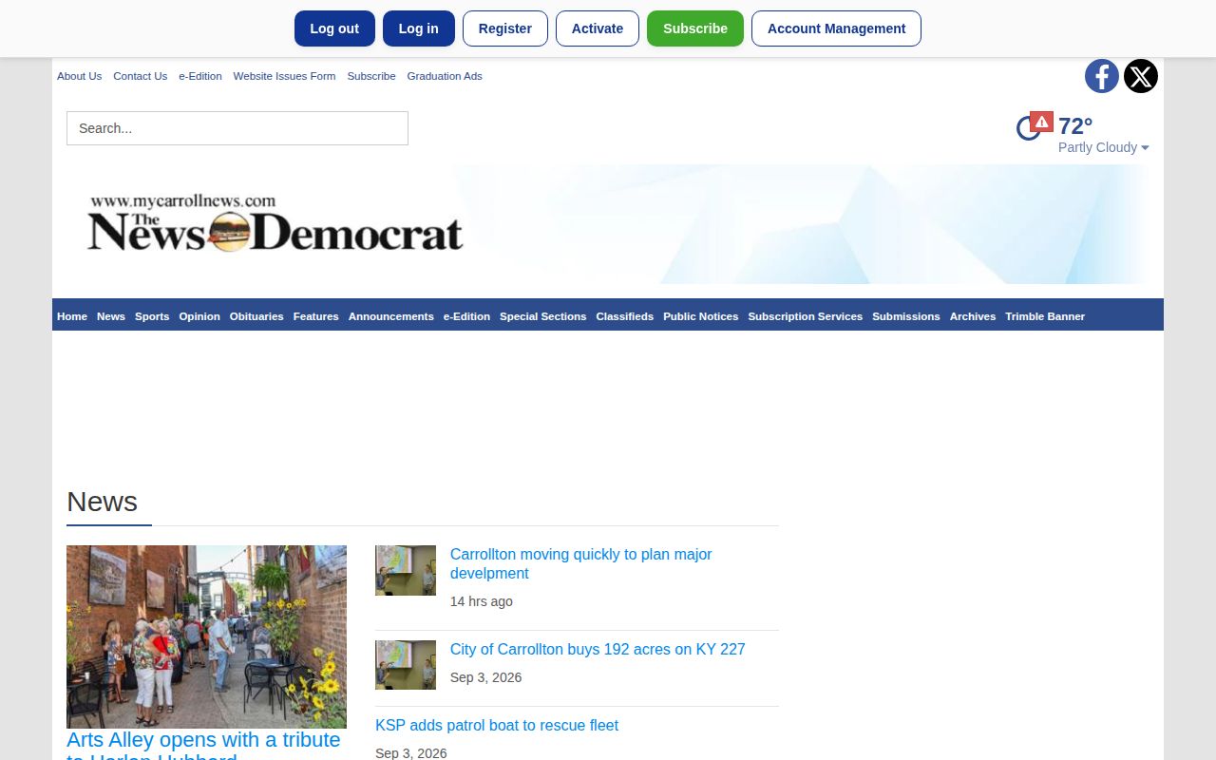1216x760 pixels.
Task: Expand the Partly Cloudy weather dropdown
Action: pyautogui.click(x=1104, y=147)
